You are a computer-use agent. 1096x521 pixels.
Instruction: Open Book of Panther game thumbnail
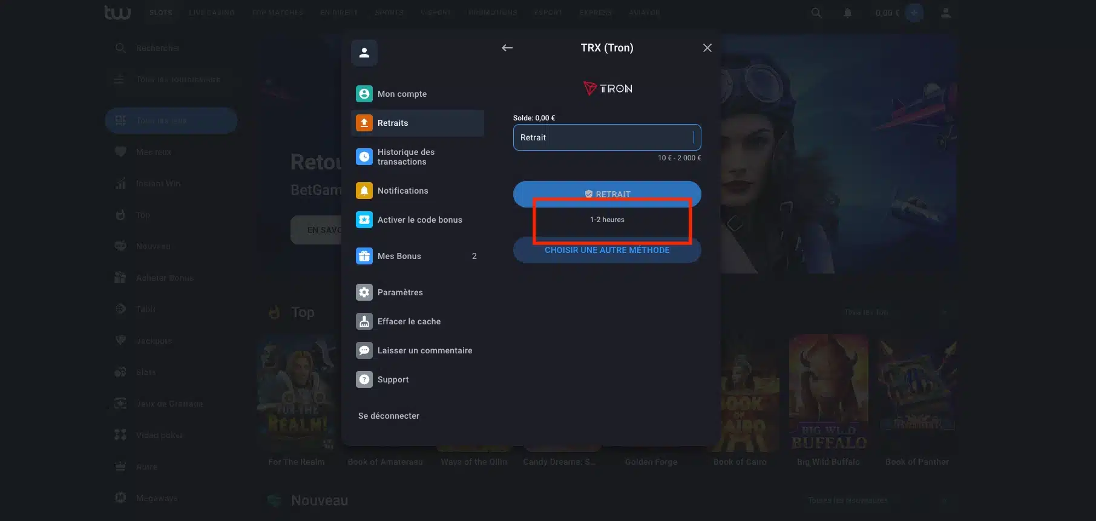point(917,393)
